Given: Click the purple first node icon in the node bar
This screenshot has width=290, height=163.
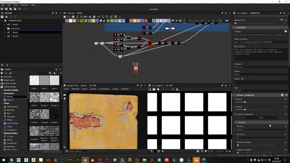Looking at the screenshot, I should pyautogui.click(x=67, y=21).
